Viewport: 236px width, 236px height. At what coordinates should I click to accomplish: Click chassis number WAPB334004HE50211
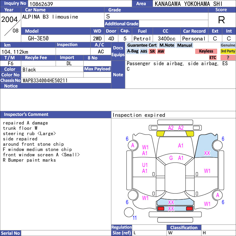[45, 81]
